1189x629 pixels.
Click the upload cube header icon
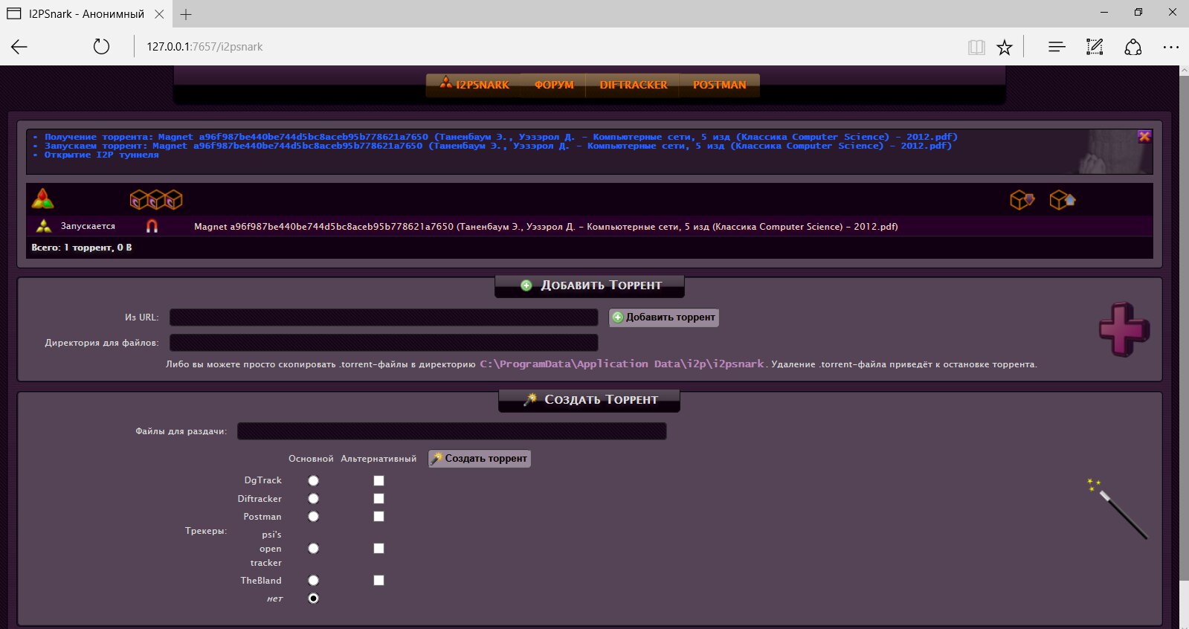coord(1063,199)
